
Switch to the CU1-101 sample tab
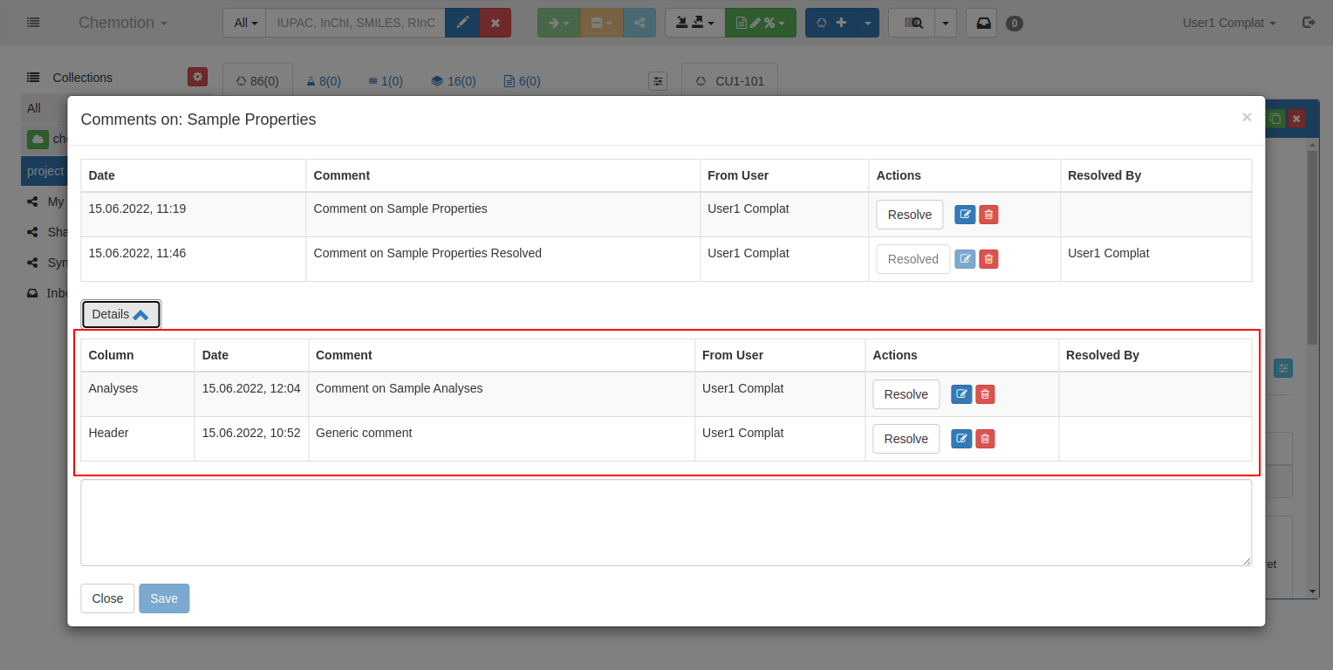[729, 81]
